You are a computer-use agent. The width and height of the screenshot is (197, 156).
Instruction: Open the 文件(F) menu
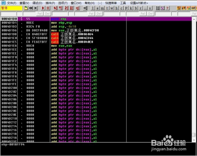11,3
